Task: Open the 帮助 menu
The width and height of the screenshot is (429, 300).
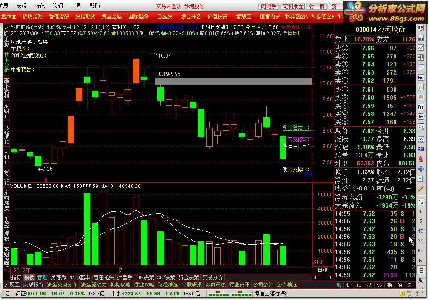Action: (94, 6)
